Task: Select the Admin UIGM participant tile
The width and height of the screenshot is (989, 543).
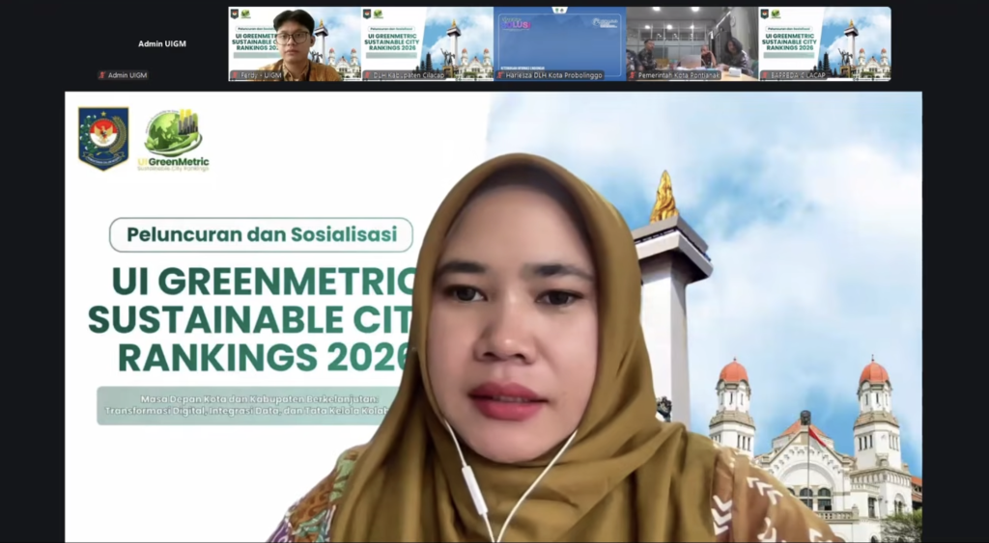Action: 162,44
